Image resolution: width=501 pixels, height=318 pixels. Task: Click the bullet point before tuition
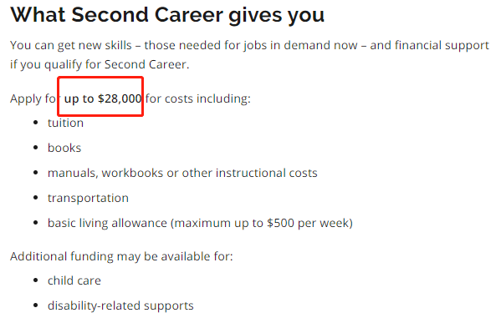pos(36,123)
